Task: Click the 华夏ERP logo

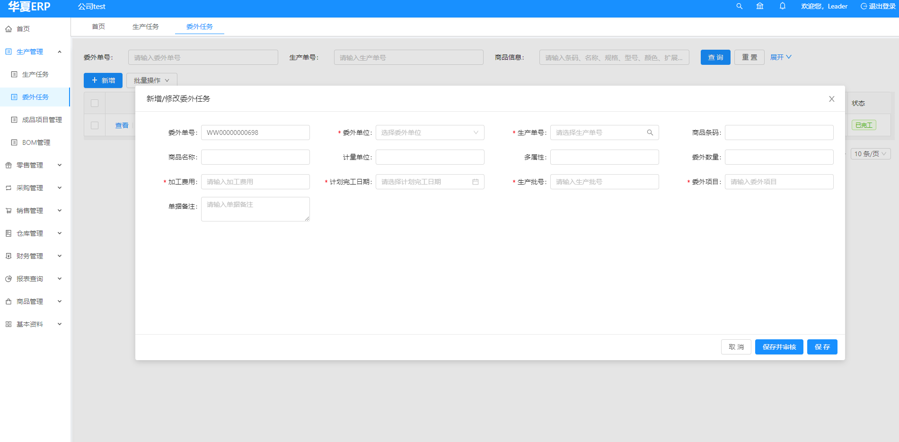Action: pos(29,7)
